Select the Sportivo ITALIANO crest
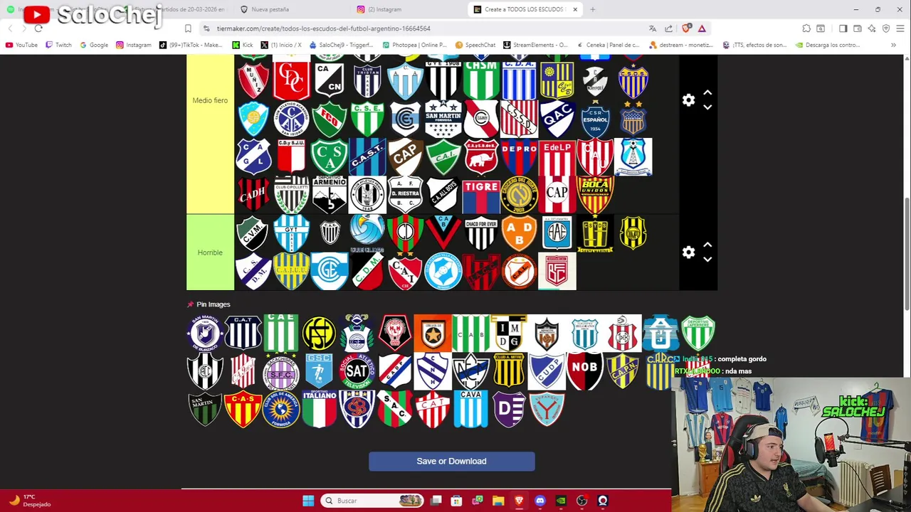This screenshot has height=512, width=911. (319, 409)
